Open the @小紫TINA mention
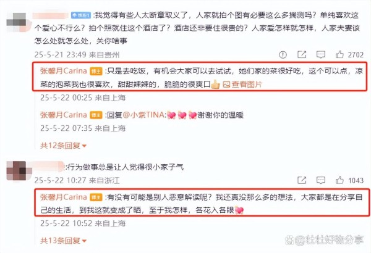371x253 pixels. pos(143,115)
